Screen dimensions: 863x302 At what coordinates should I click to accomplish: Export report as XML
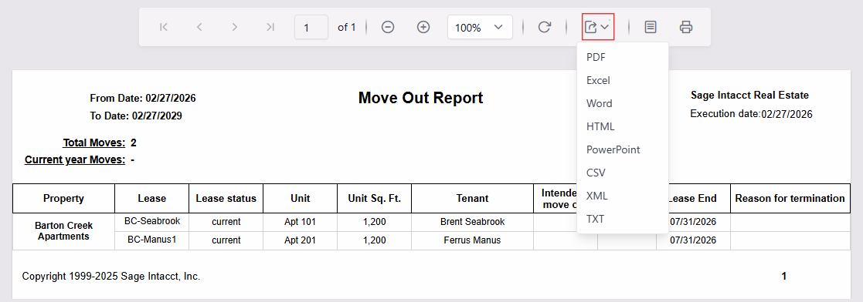[623, 196]
